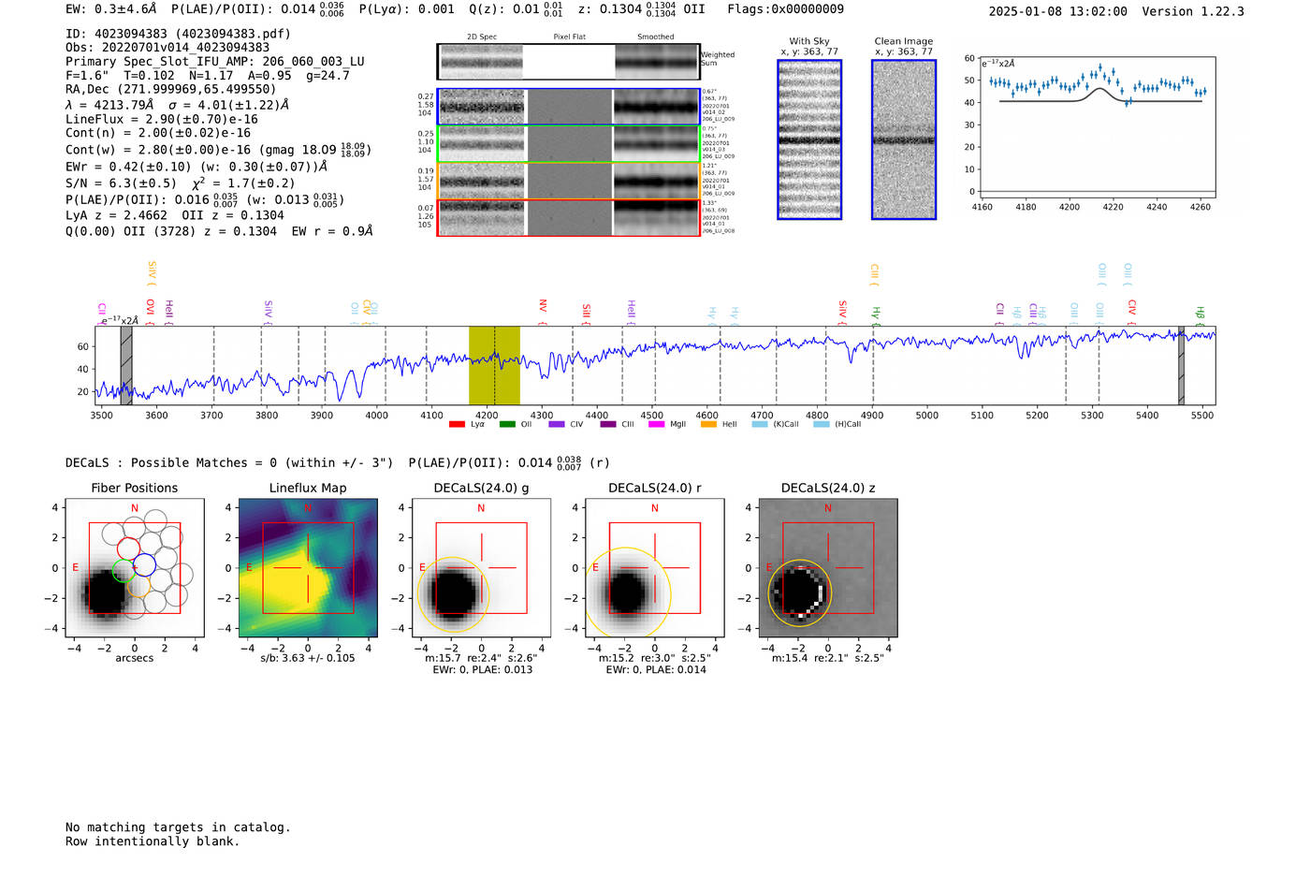
Task: Select the red-bordered 2D spectrum row
Action: (x=568, y=217)
